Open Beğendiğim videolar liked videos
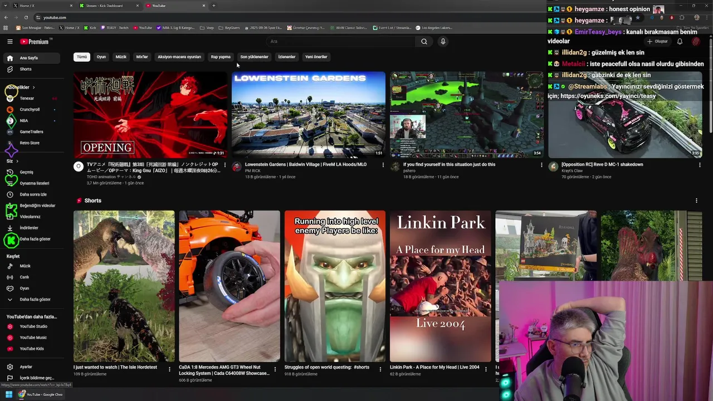The image size is (713, 401). 32,206
